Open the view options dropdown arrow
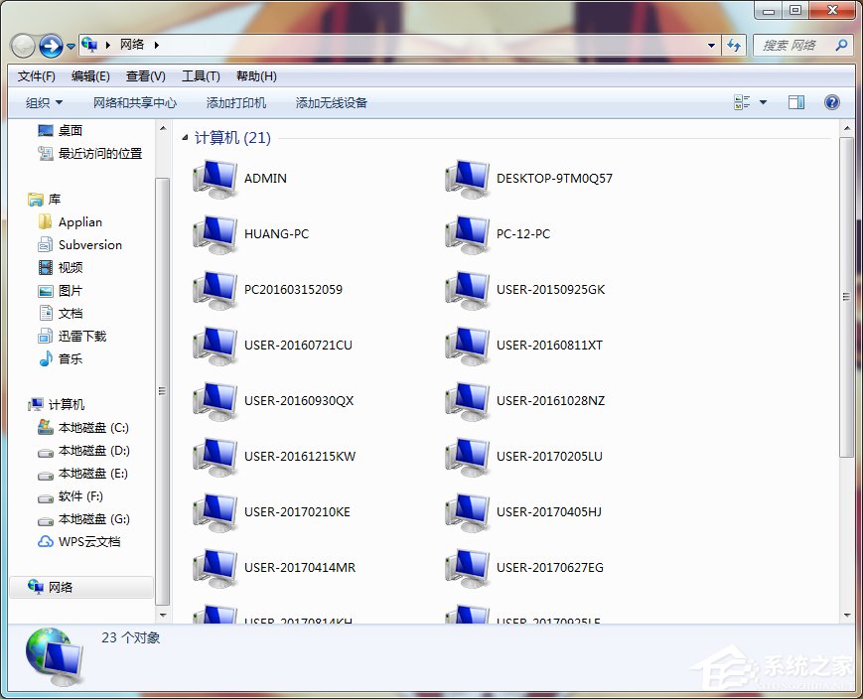The height and width of the screenshot is (699, 863). pyautogui.click(x=763, y=102)
